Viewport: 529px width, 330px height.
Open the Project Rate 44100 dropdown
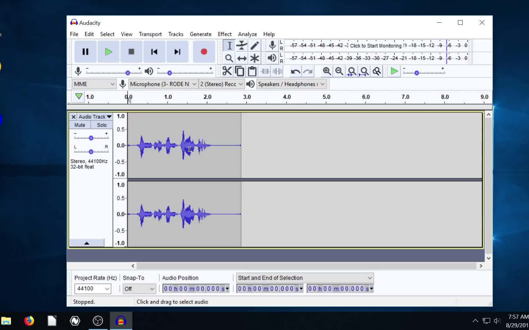pos(92,288)
